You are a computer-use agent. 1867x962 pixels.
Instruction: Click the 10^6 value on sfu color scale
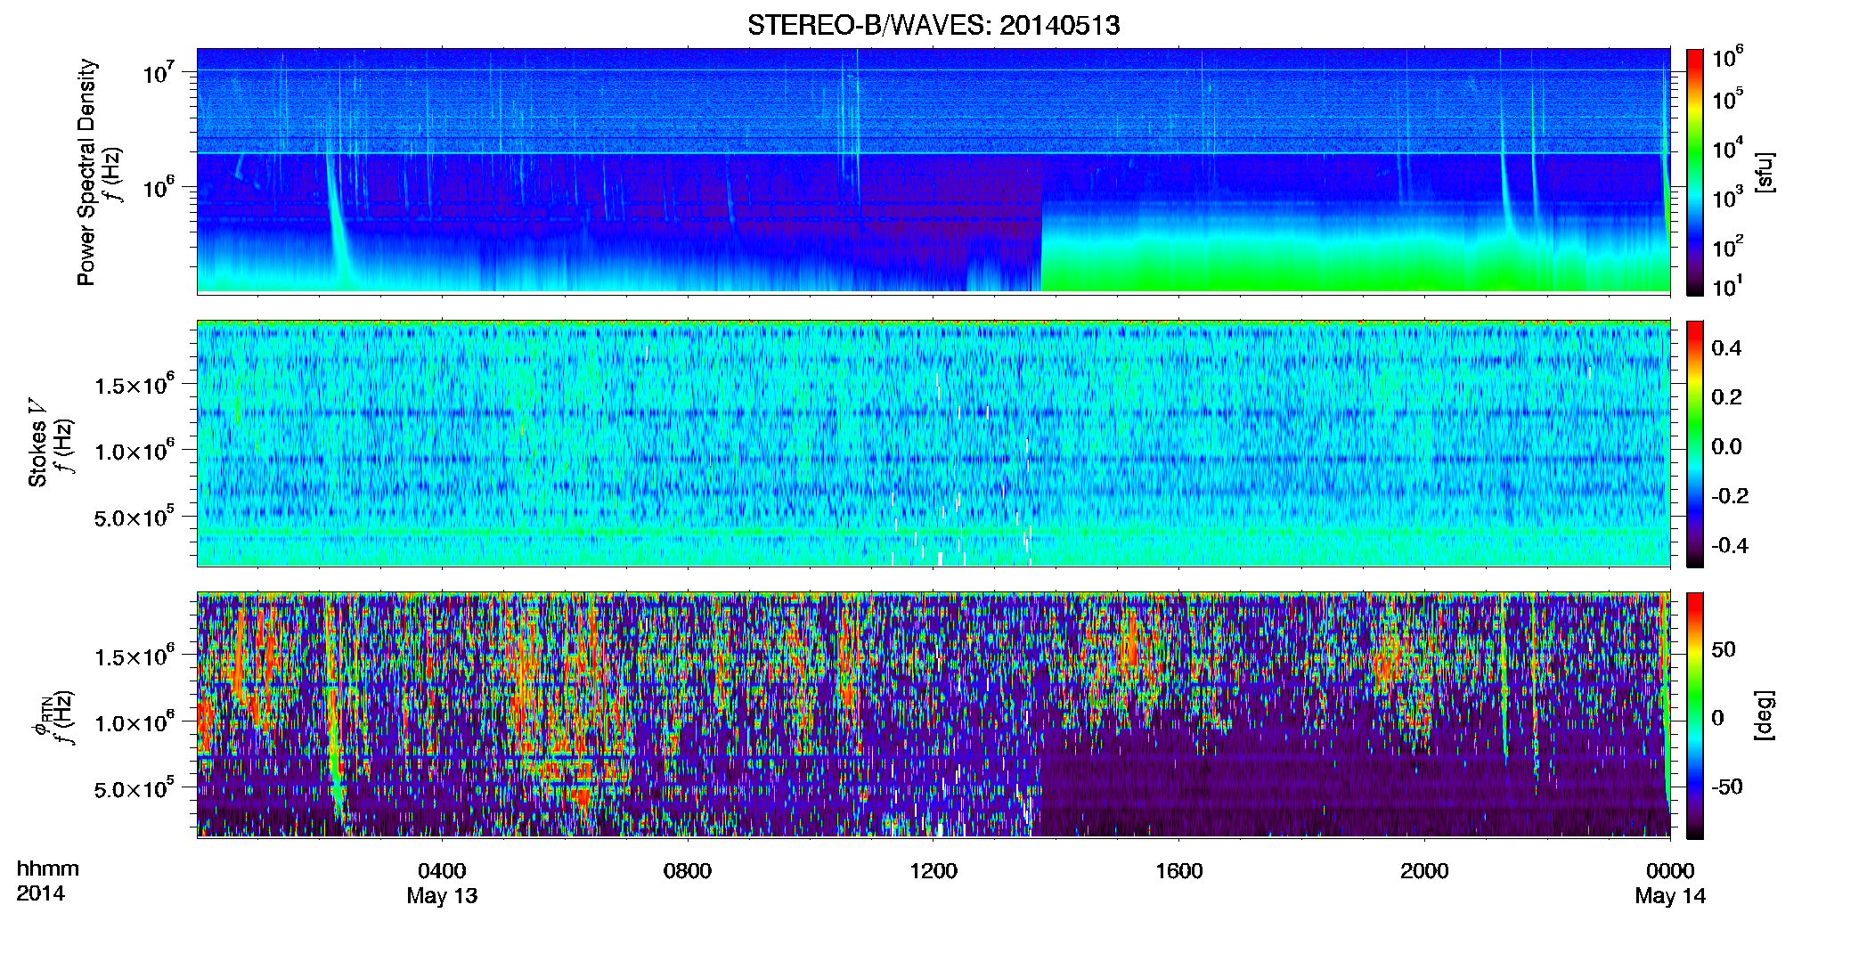coord(1728,58)
